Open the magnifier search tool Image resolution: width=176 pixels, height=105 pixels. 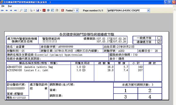tap(21, 10)
